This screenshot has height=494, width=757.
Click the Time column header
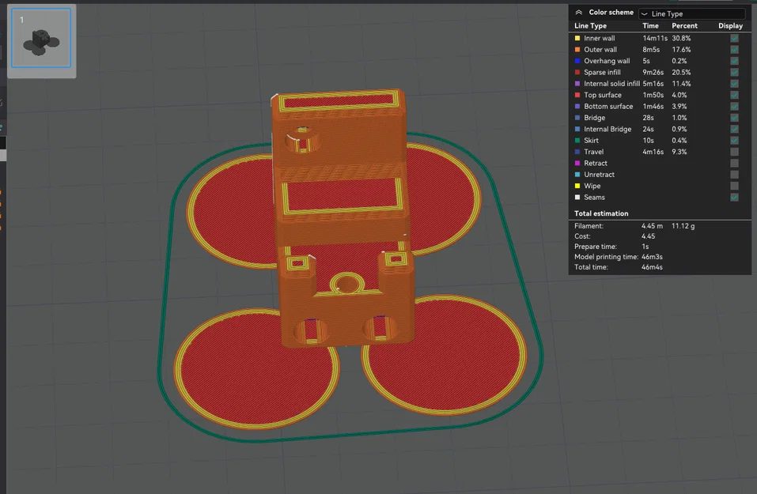(650, 25)
